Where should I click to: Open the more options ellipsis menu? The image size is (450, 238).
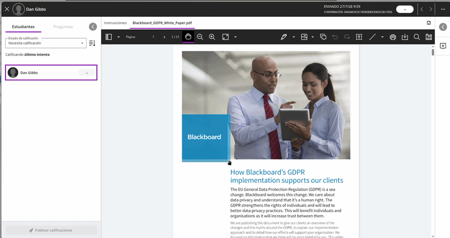(x=443, y=9)
